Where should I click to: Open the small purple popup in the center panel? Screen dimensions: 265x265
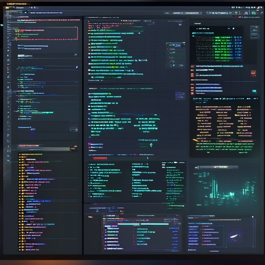(x=180, y=95)
